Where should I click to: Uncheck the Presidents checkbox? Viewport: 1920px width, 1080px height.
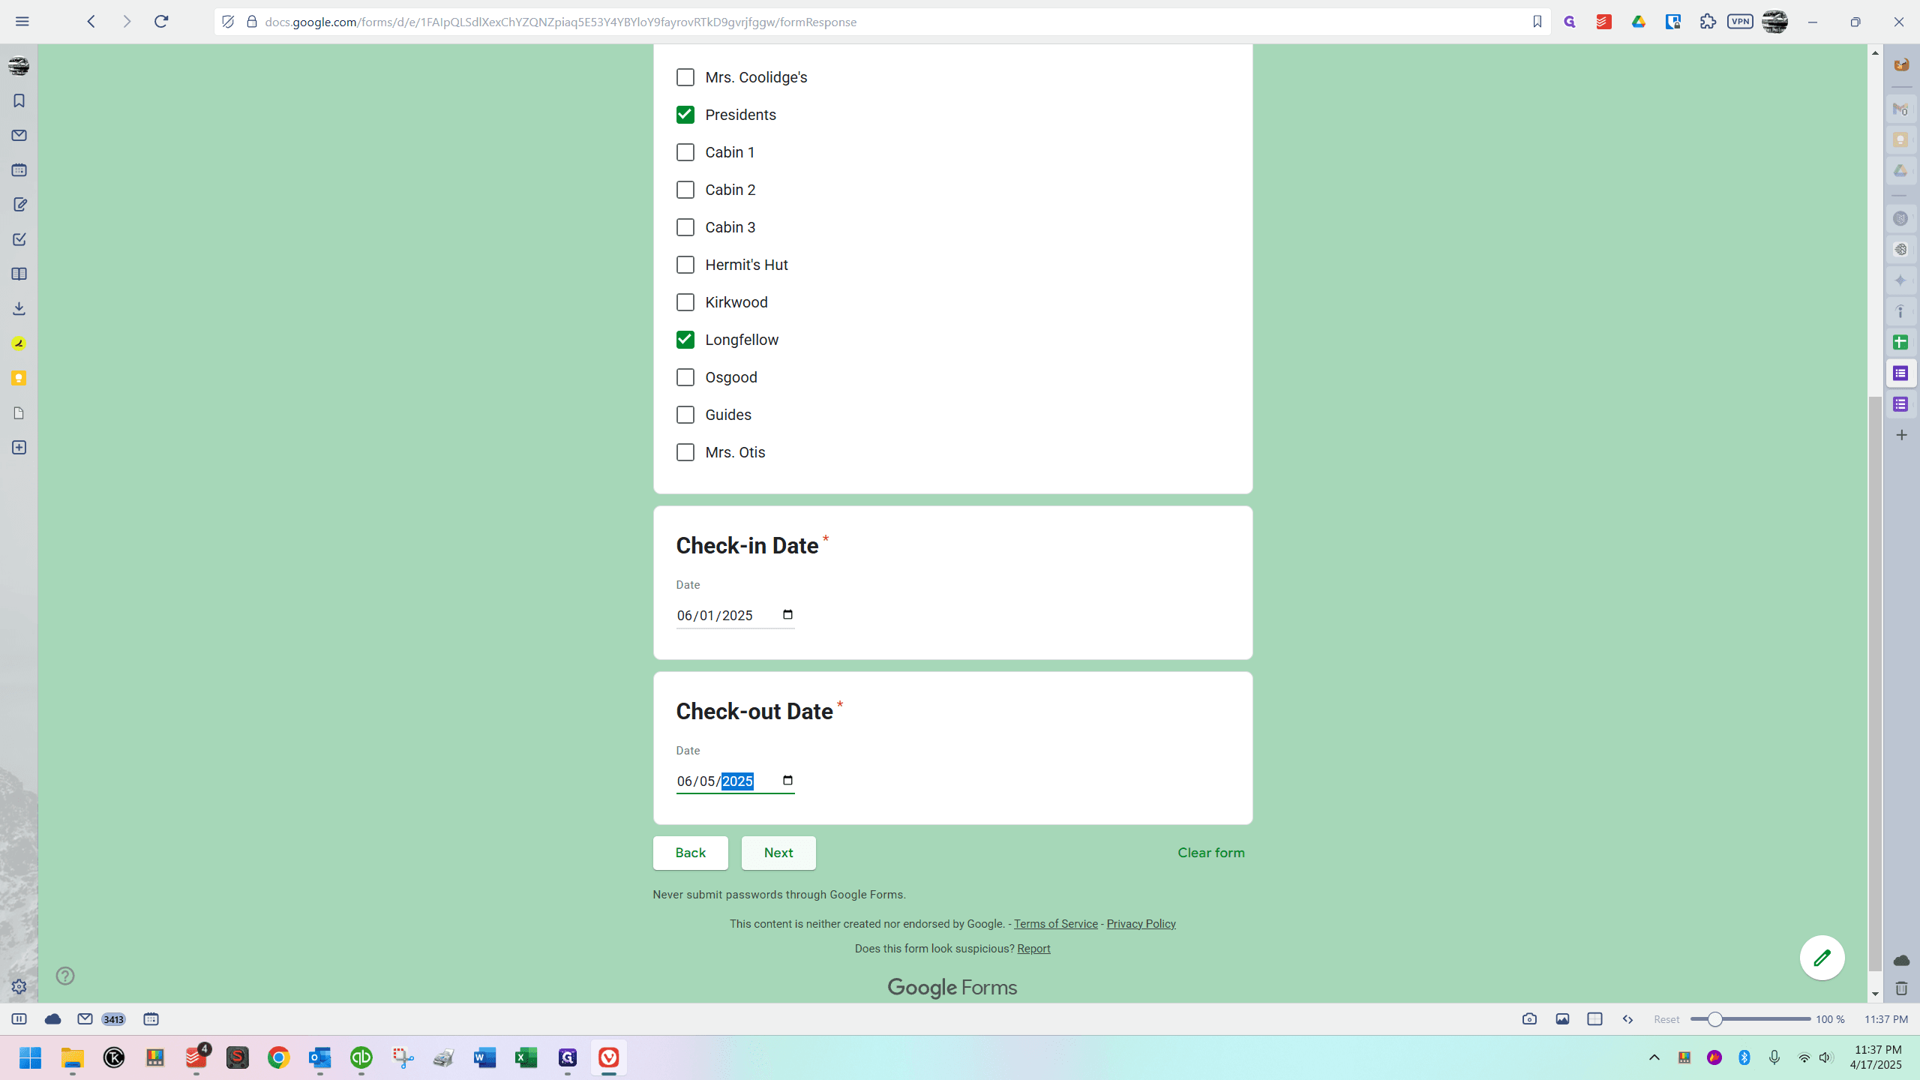[x=685, y=115]
